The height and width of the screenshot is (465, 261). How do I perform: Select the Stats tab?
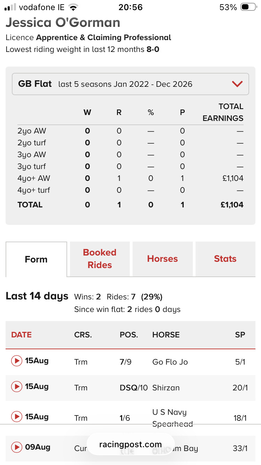(x=225, y=259)
